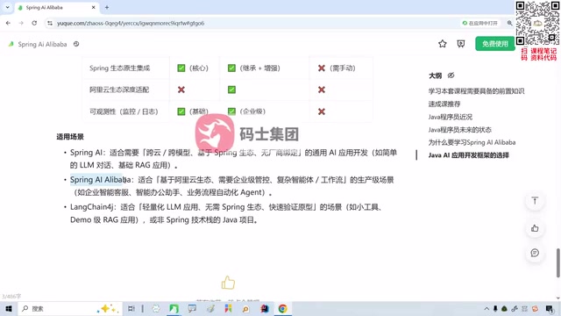
Task: Open the magnifier app icon on the taskbar
Action: click(x=245, y=308)
